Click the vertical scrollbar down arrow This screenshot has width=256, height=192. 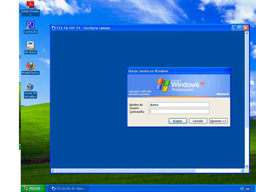pos(247,166)
